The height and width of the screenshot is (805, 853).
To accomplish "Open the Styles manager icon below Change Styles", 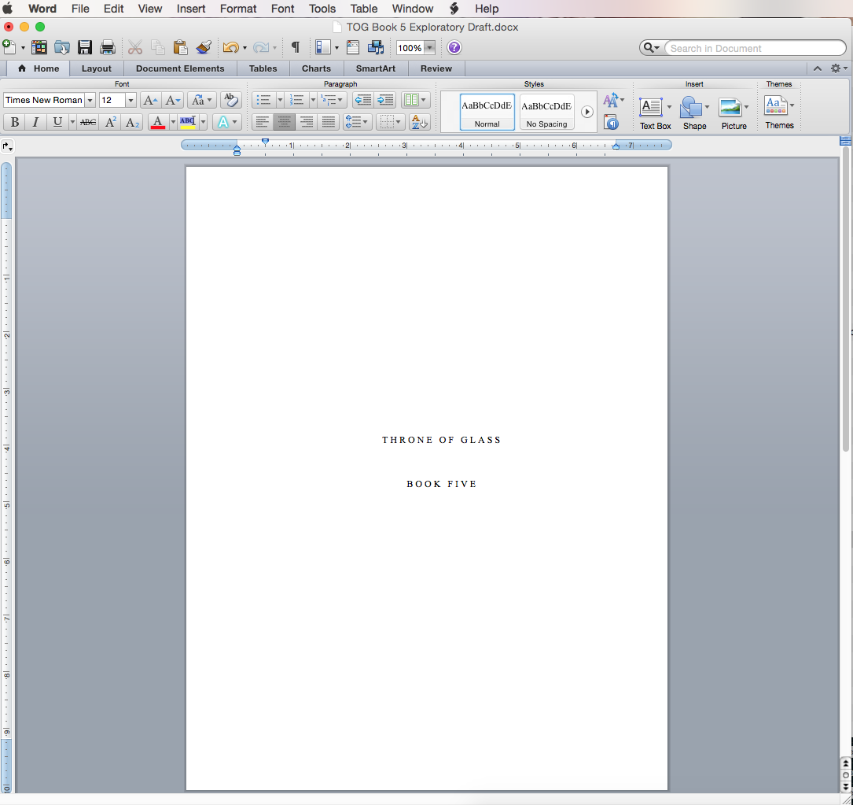I will click(x=612, y=123).
